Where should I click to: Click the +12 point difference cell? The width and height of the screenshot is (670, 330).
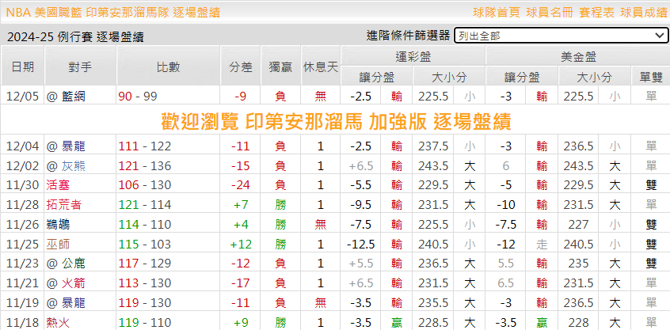(x=241, y=244)
